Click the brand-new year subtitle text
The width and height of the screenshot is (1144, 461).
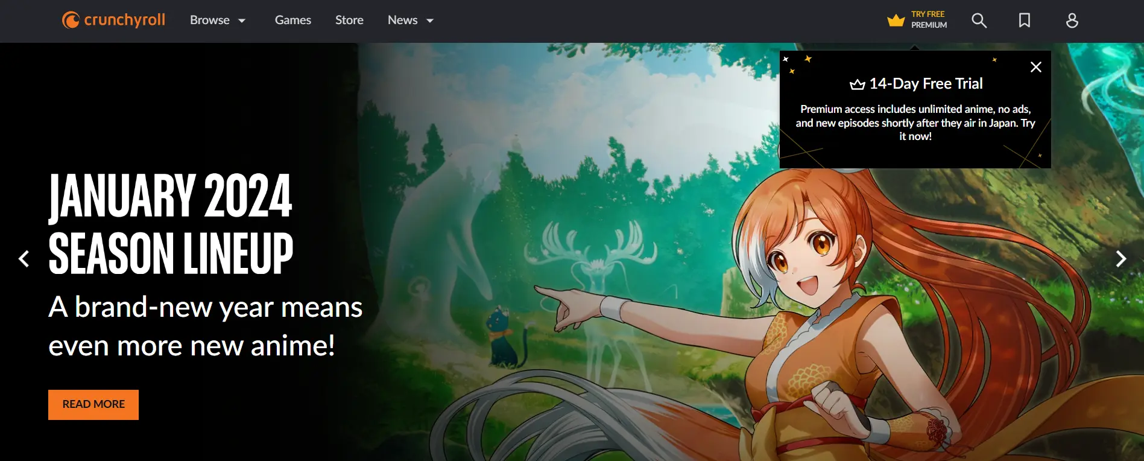point(205,326)
